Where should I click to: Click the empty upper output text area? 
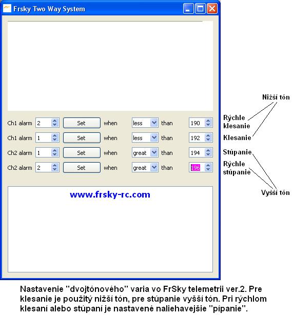(110, 66)
